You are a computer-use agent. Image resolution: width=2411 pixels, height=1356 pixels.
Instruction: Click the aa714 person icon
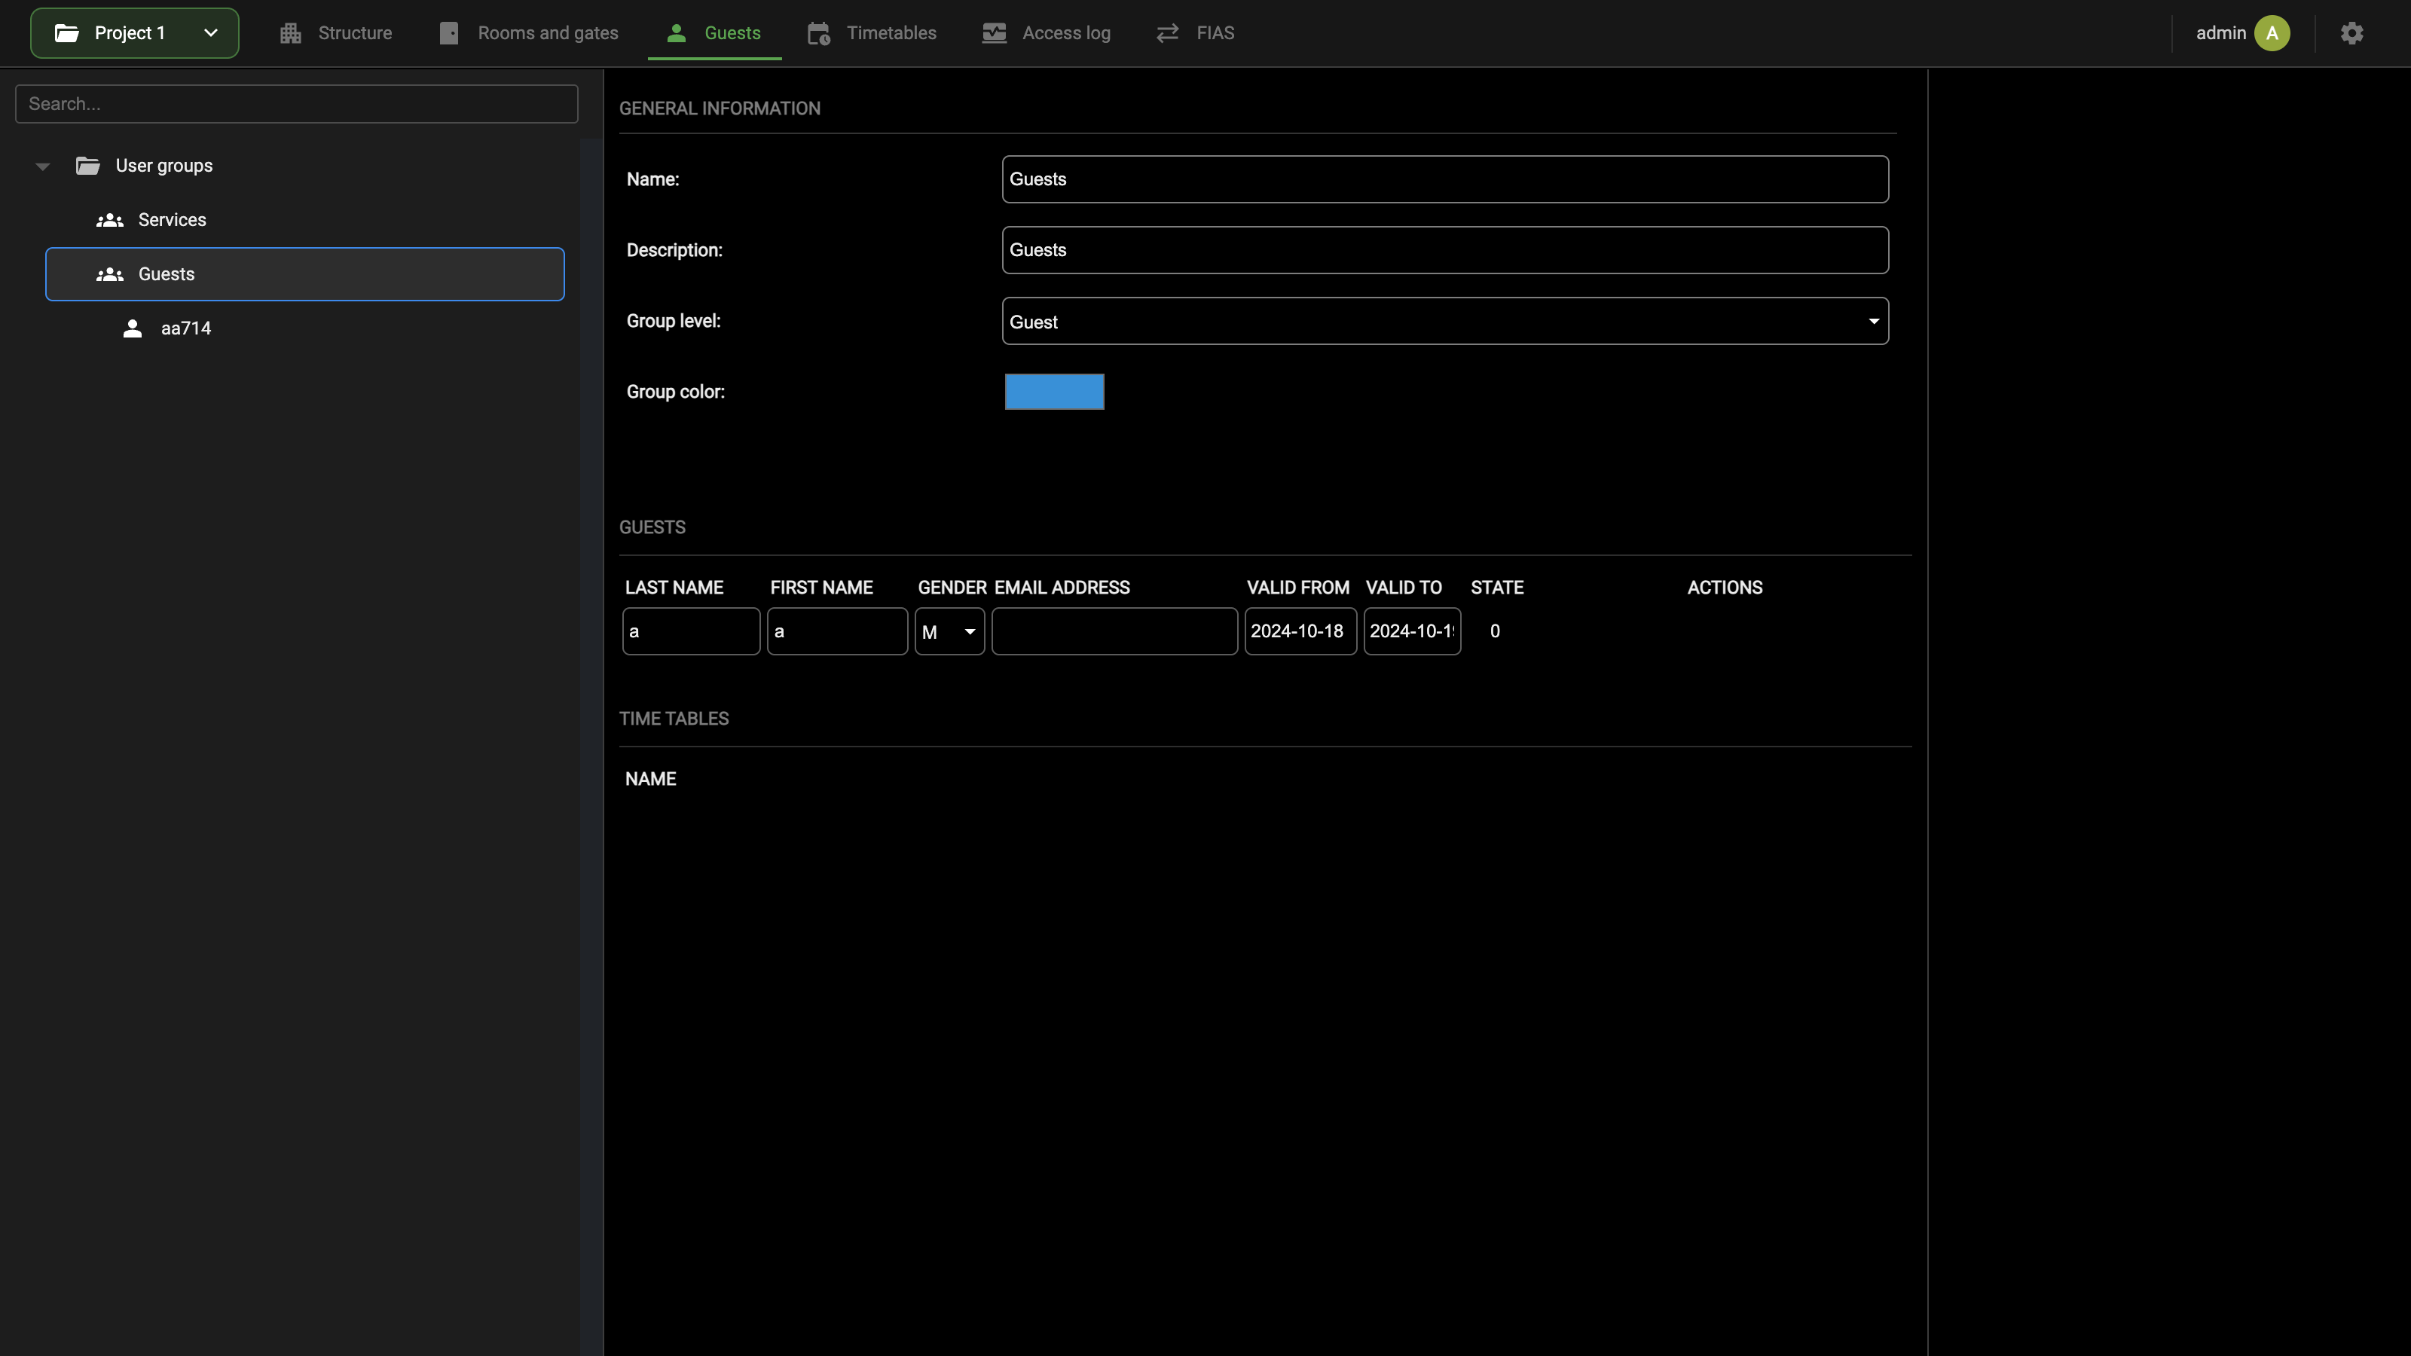pyautogui.click(x=133, y=328)
